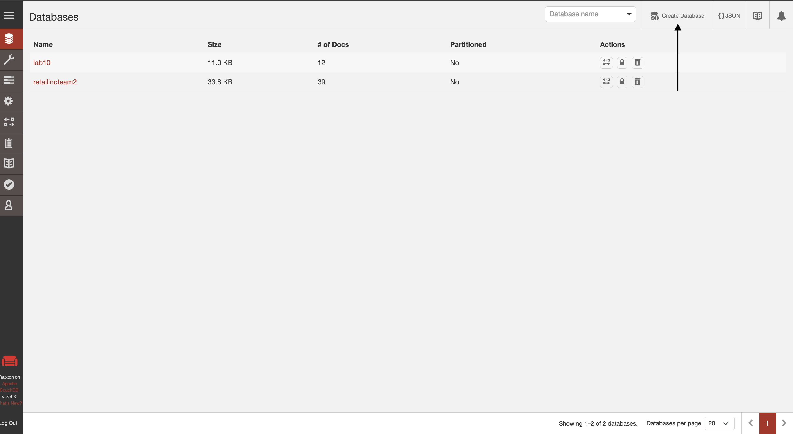Click the Showing 1–2 of 2 databases text
This screenshot has width=793, height=434.
click(598, 423)
